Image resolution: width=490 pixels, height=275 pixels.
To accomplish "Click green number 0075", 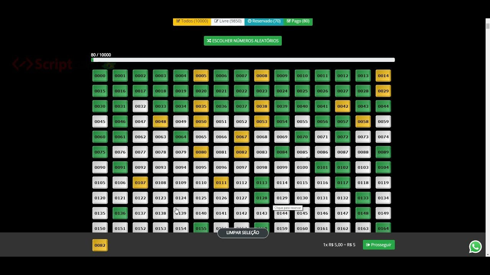I will coord(100,152).
